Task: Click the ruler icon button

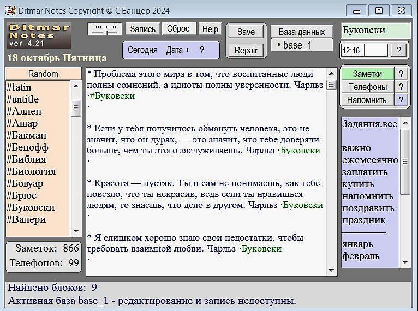Action: pos(104,29)
